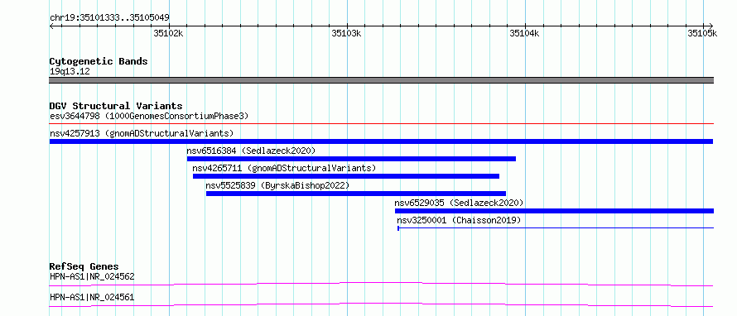Select the 19q13.12 band label

[70, 71]
